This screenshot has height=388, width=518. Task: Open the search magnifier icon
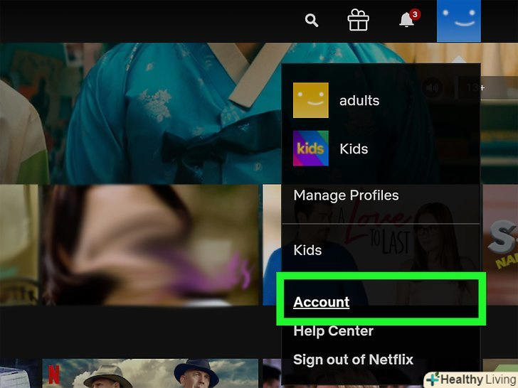click(x=312, y=21)
